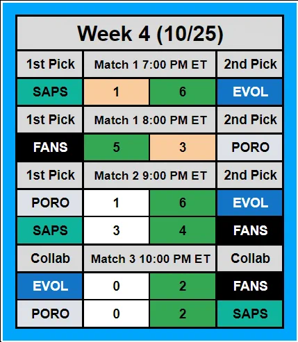Select PORO's score 0 cell in bottom row
298x342 pixels.
coord(116,314)
